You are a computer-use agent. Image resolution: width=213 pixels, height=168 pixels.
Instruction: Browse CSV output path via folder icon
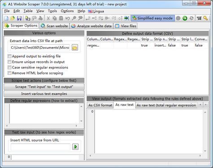click(x=75, y=47)
